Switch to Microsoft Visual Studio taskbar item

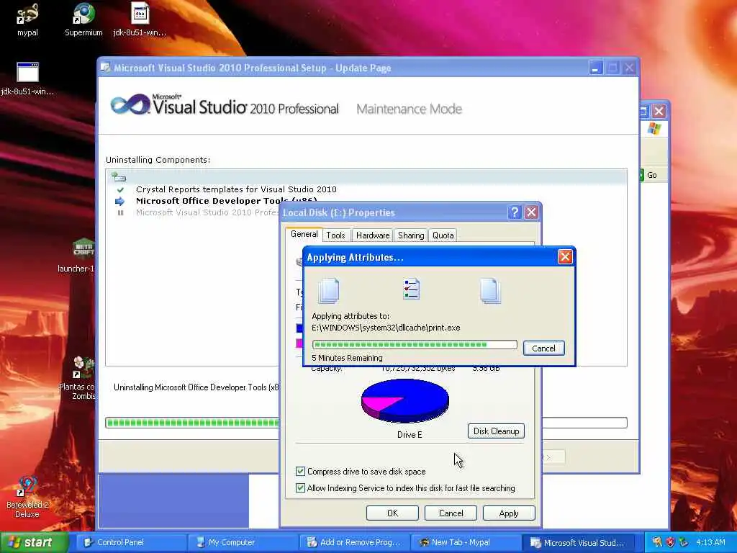tap(578, 542)
